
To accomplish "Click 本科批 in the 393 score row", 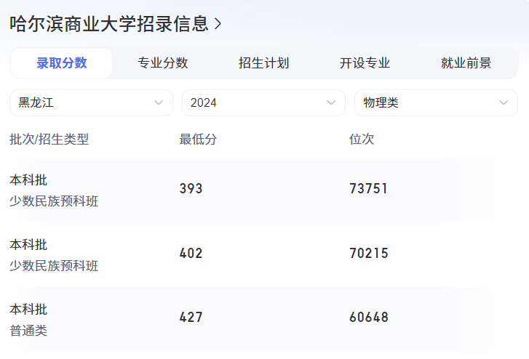I will pos(28,180).
